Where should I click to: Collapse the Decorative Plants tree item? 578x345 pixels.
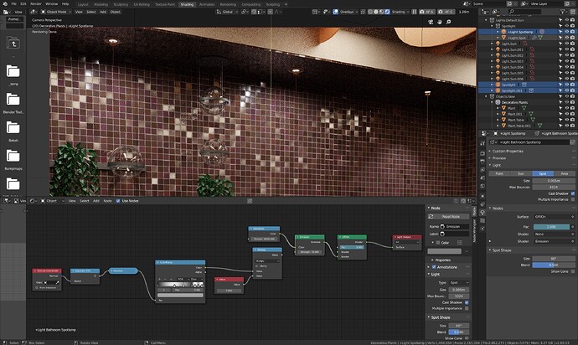click(492, 102)
